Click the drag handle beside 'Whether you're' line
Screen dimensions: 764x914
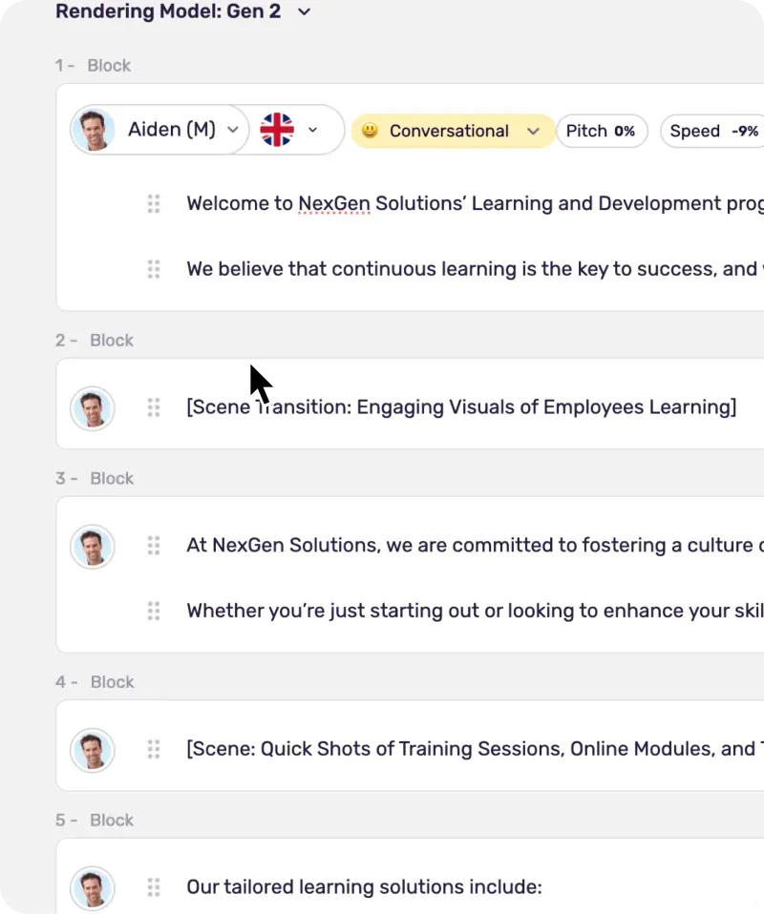[x=154, y=612]
